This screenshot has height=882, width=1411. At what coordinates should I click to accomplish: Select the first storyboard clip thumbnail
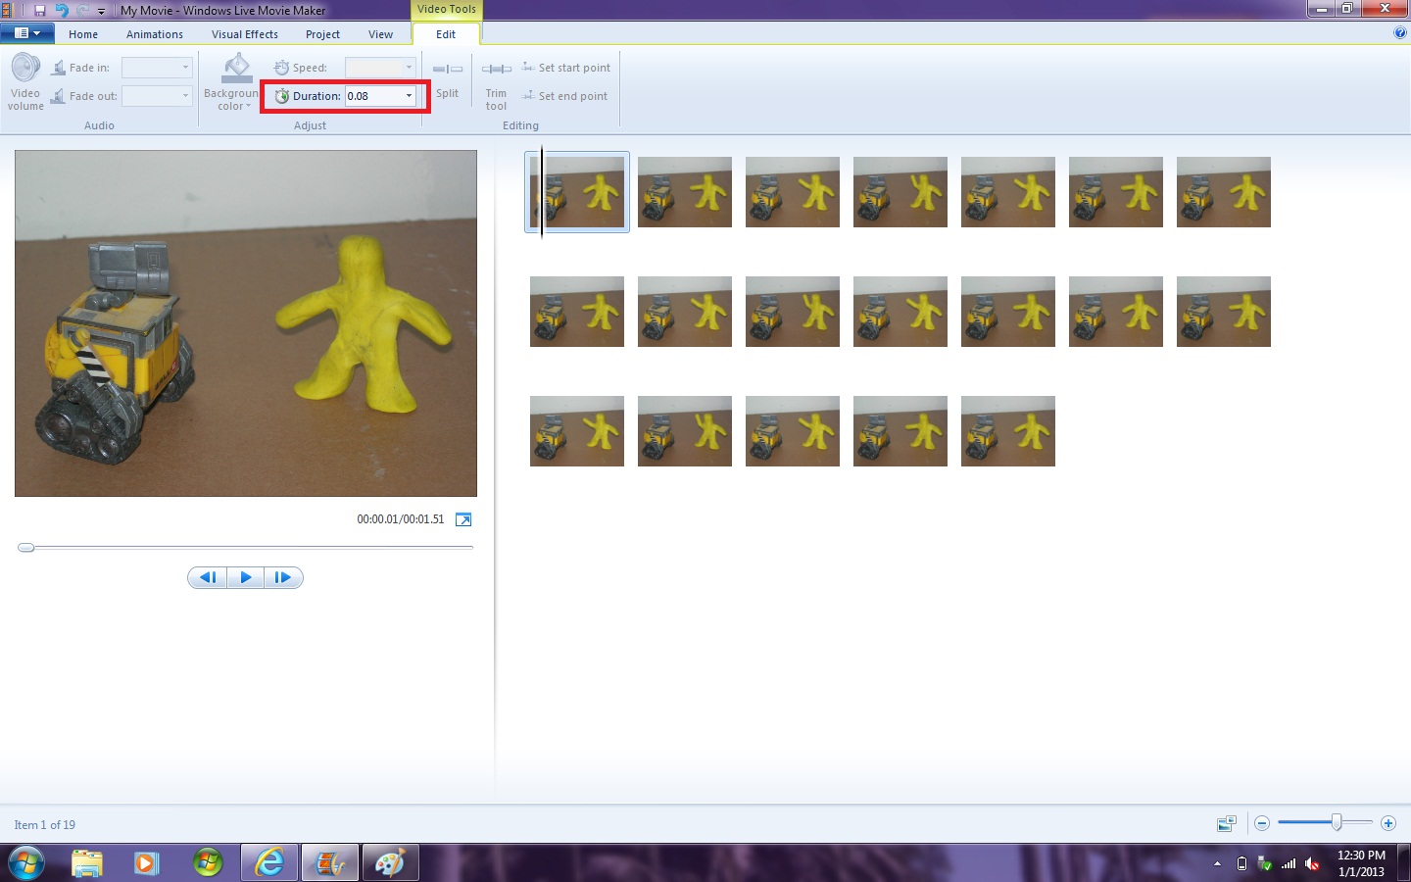577,192
